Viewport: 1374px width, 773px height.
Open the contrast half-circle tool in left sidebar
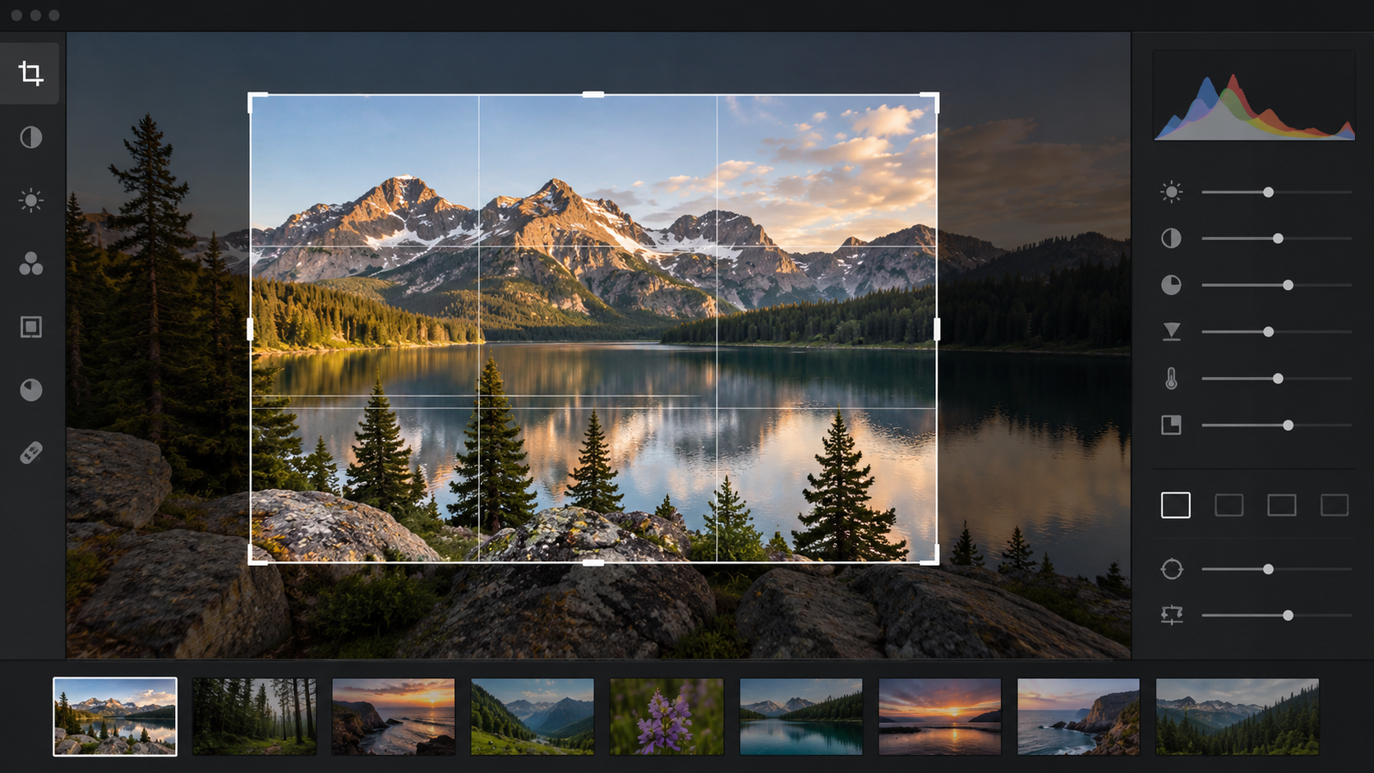coord(31,137)
